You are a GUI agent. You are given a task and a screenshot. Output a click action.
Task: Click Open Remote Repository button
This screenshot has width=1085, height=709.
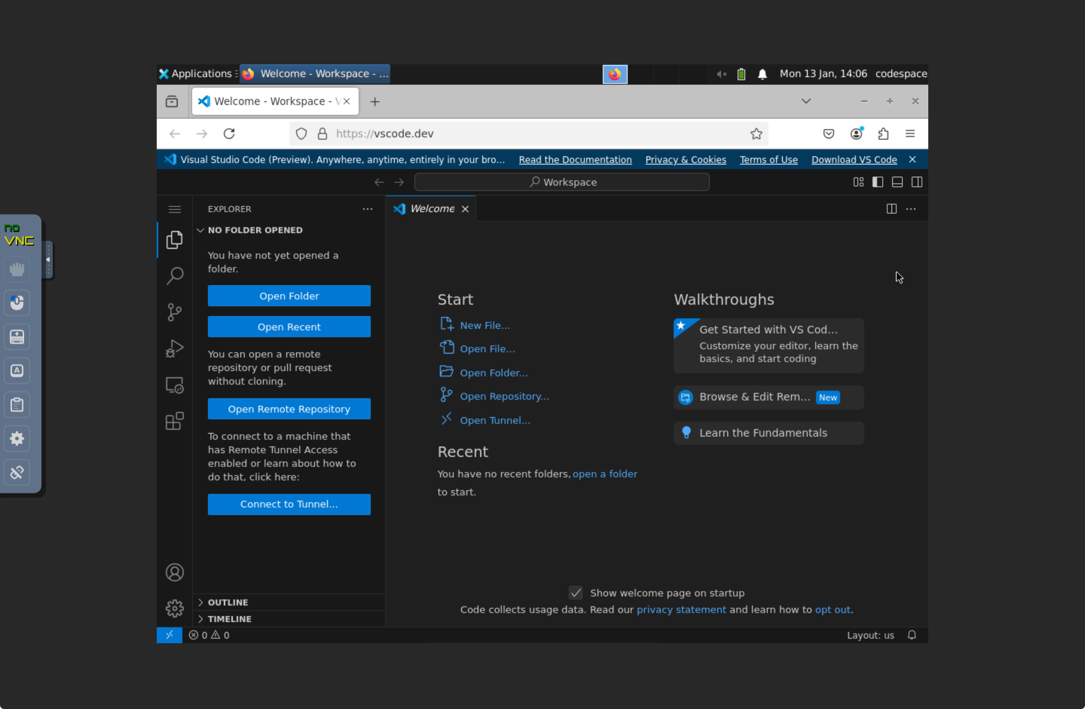289,409
